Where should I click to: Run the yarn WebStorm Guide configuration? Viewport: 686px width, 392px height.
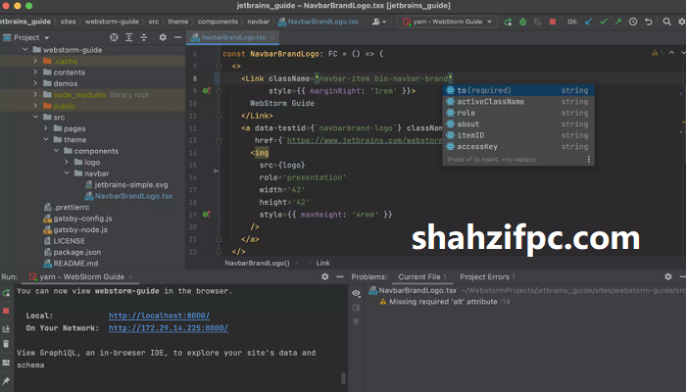pos(508,22)
